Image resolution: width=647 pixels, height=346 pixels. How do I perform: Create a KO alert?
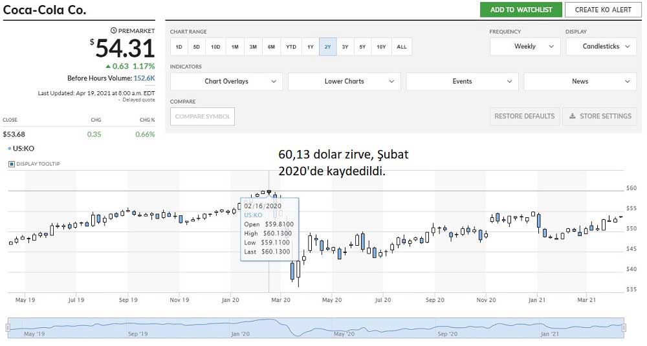pyautogui.click(x=603, y=10)
